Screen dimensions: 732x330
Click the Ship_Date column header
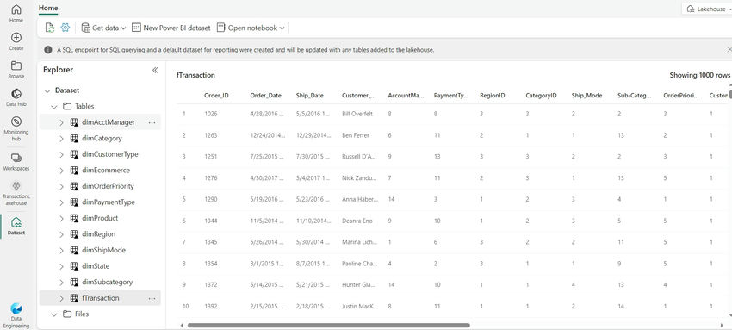click(309, 96)
